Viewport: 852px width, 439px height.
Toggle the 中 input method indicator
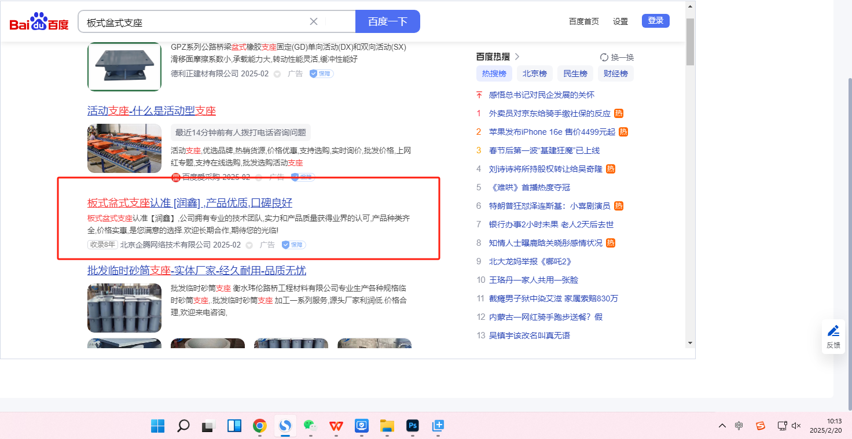pos(739,426)
